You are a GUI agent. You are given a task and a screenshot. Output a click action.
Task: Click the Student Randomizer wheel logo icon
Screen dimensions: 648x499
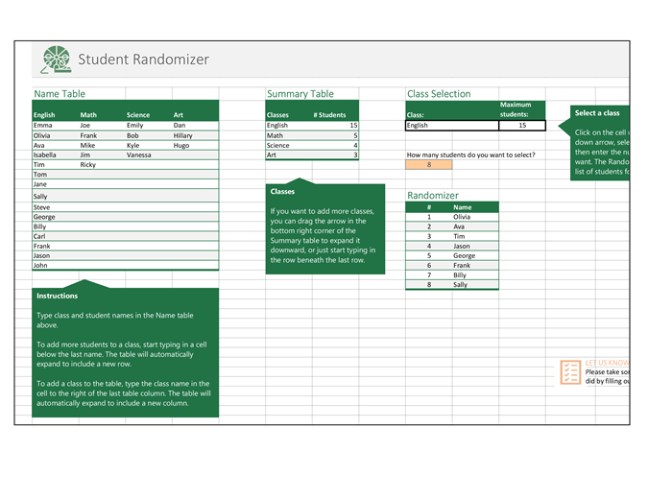click(57, 59)
